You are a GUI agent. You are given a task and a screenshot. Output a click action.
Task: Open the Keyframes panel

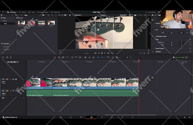(55, 12)
